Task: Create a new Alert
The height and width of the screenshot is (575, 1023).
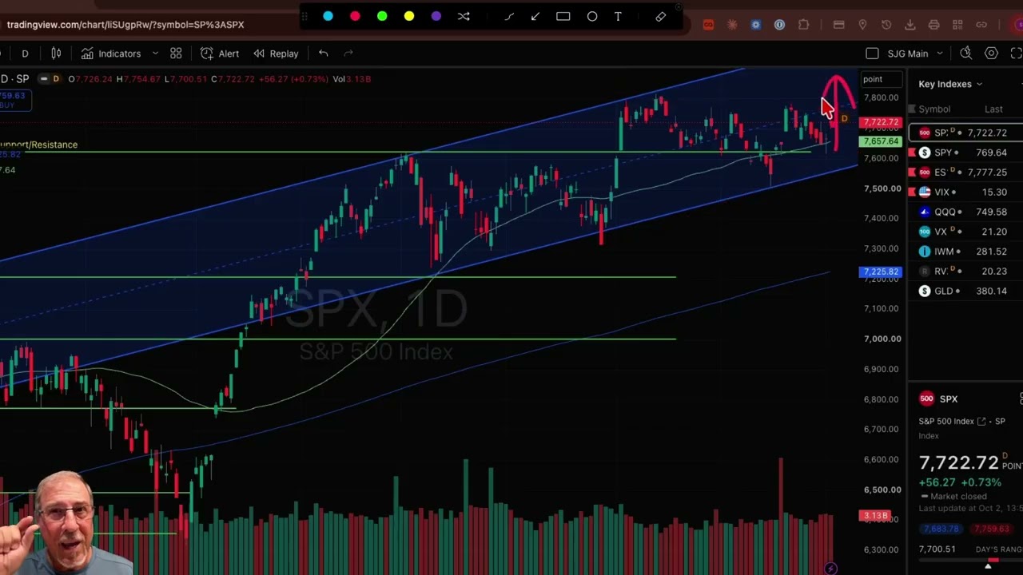Action: pos(220,54)
